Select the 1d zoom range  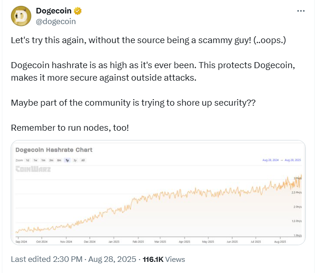pyautogui.click(x=27, y=160)
